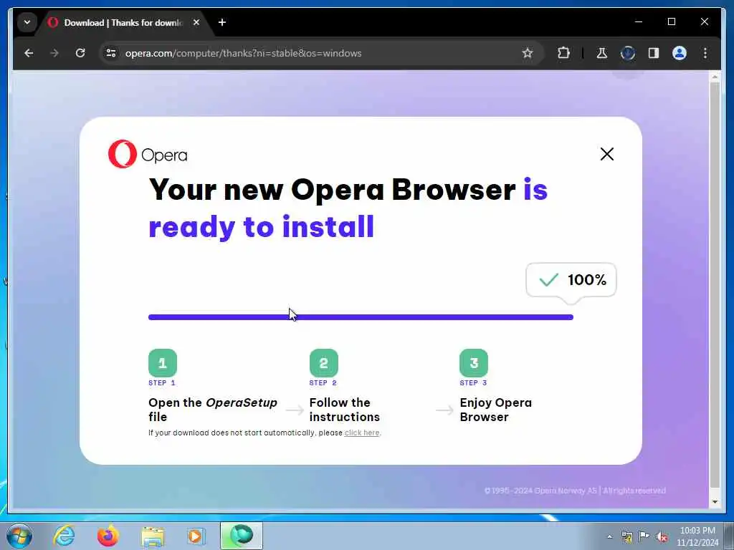Minimize the browser window

pyautogui.click(x=639, y=22)
